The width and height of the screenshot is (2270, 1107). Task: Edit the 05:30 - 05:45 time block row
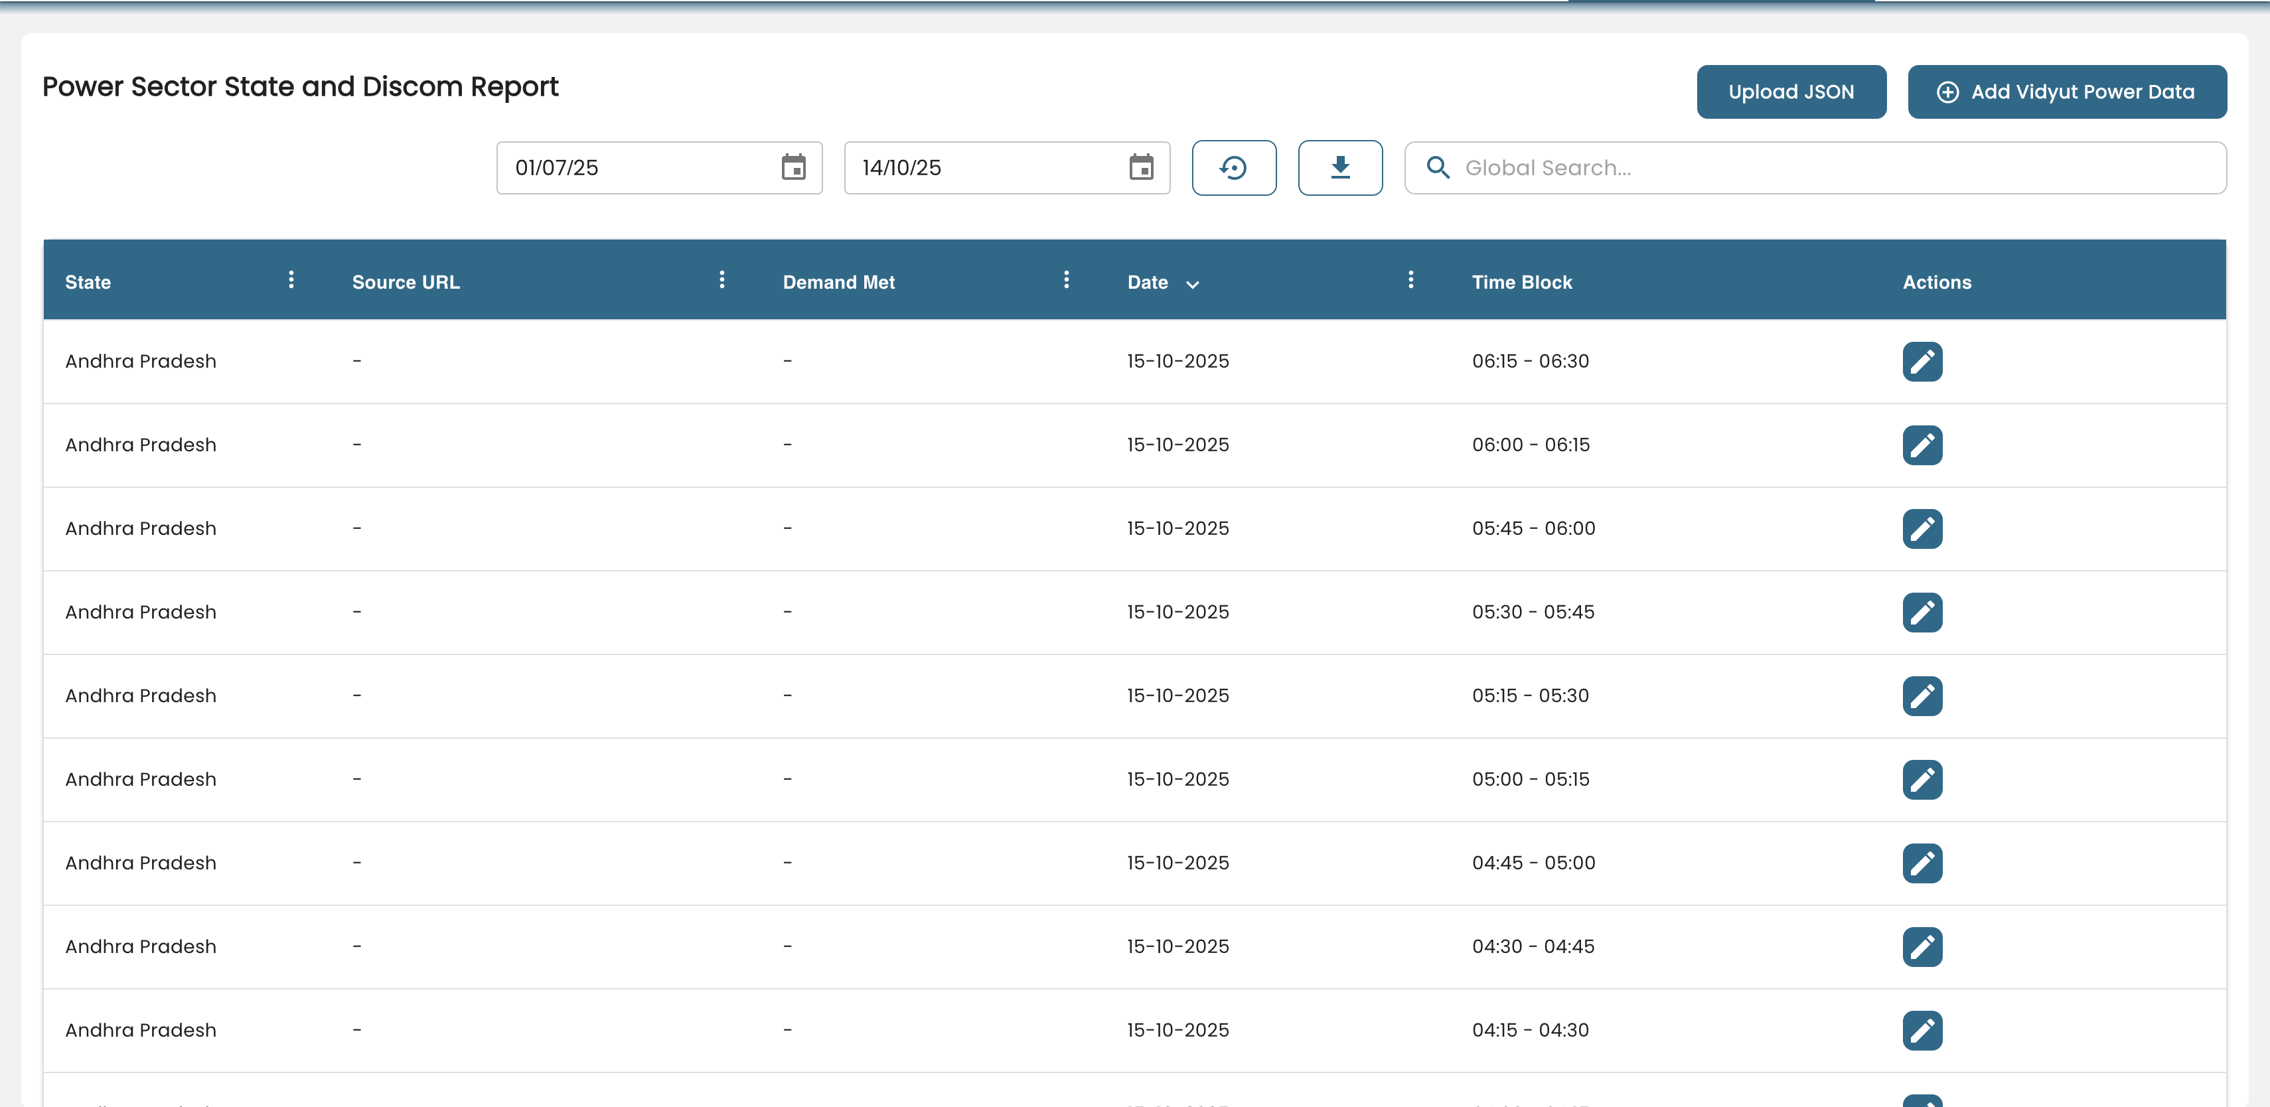[1922, 613]
